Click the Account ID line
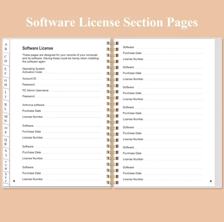 (62, 79)
